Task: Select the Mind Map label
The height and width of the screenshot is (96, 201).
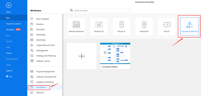Action: point(41,40)
